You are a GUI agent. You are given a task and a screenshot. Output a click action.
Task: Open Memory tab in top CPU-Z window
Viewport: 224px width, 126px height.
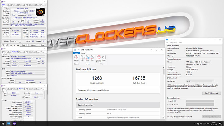[21, 5]
